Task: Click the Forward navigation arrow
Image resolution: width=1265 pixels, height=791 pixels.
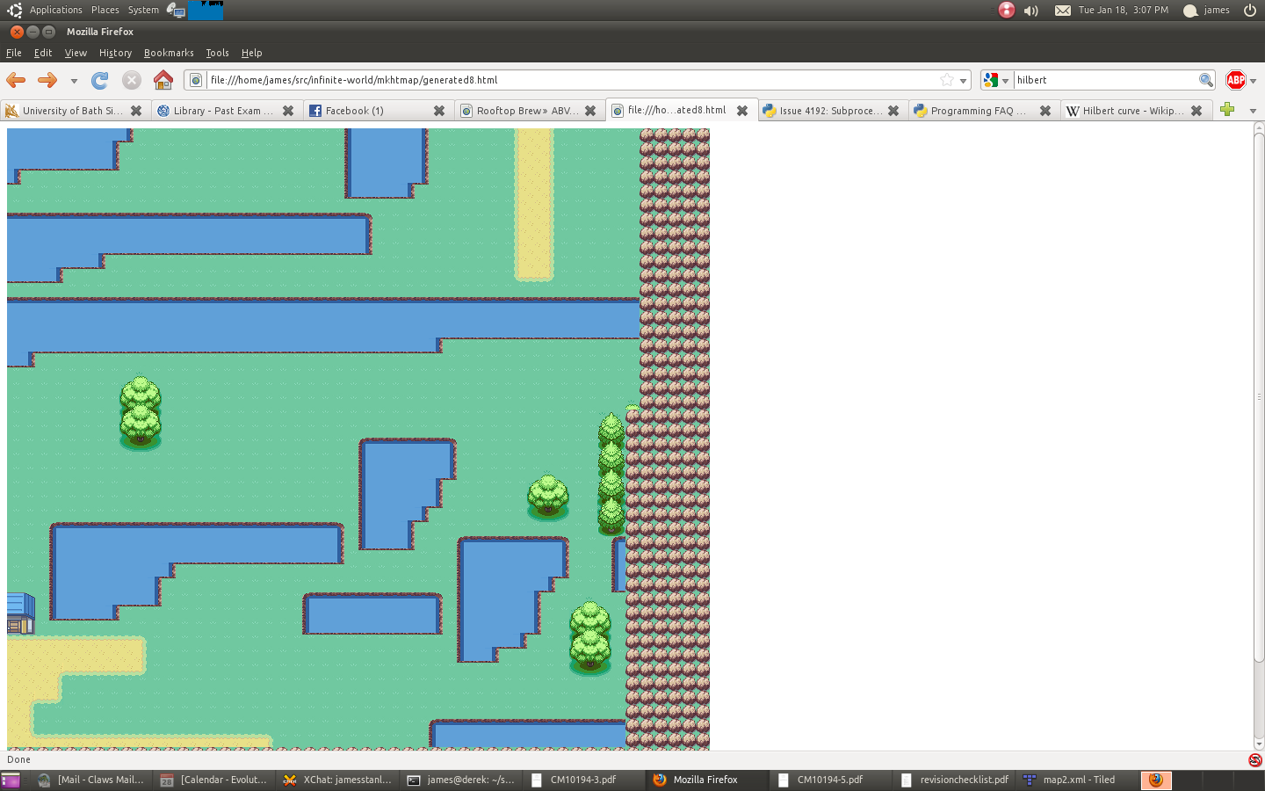Action: pos(47,80)
